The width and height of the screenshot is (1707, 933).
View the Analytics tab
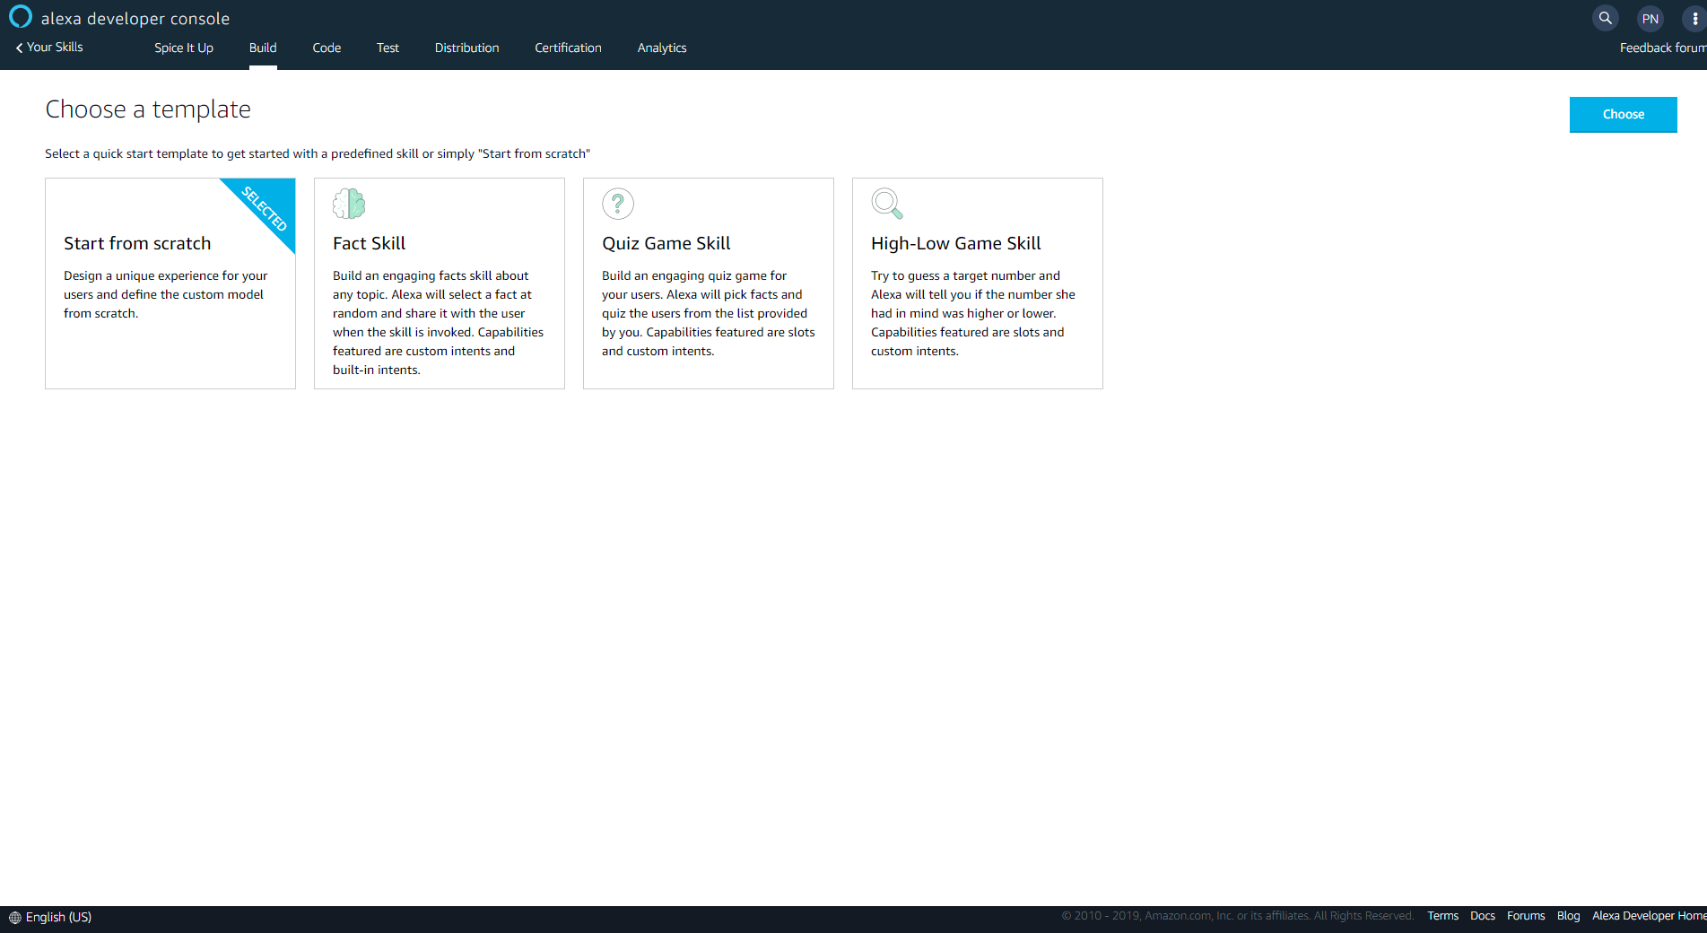(662, 48)
